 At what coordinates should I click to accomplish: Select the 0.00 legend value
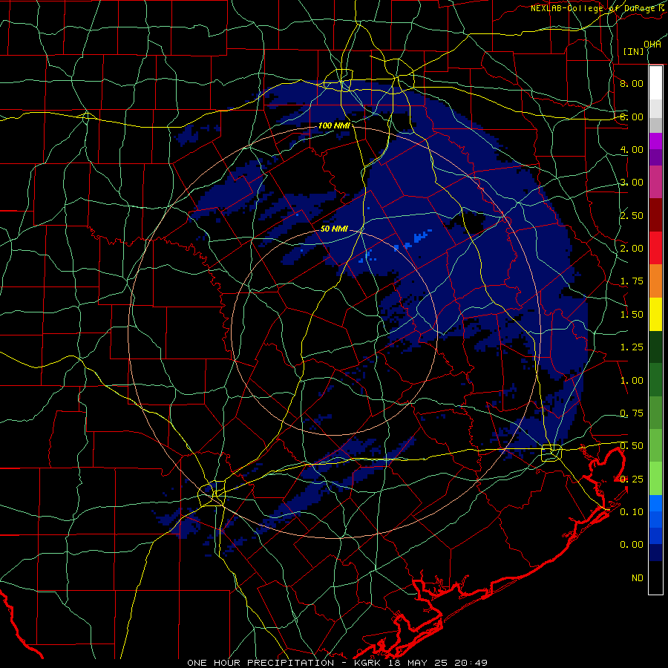click(x=632, y=545)
